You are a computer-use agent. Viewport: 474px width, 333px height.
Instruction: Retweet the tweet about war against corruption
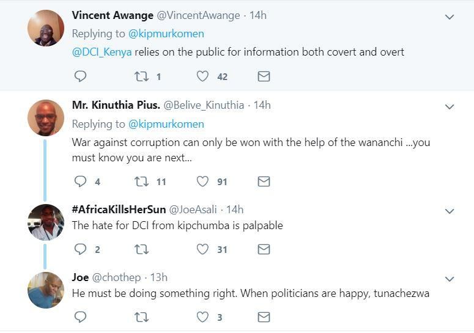coord(141,181)
